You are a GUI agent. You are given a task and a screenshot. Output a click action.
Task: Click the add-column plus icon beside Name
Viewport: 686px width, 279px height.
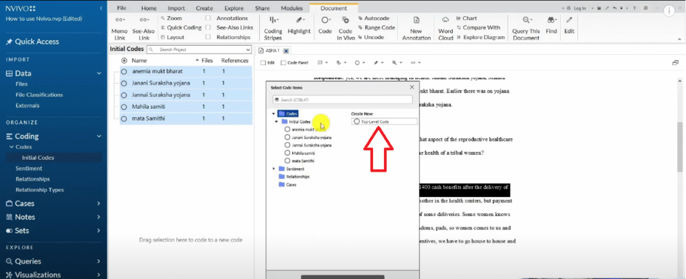pyautogui.click(x=124, y=60)
